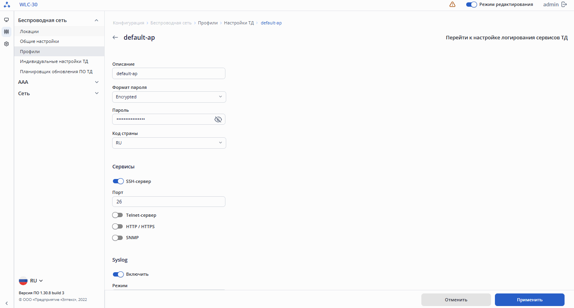Click the orange warning triangle icon
The image size is (574, 308).
click(452, 5)
